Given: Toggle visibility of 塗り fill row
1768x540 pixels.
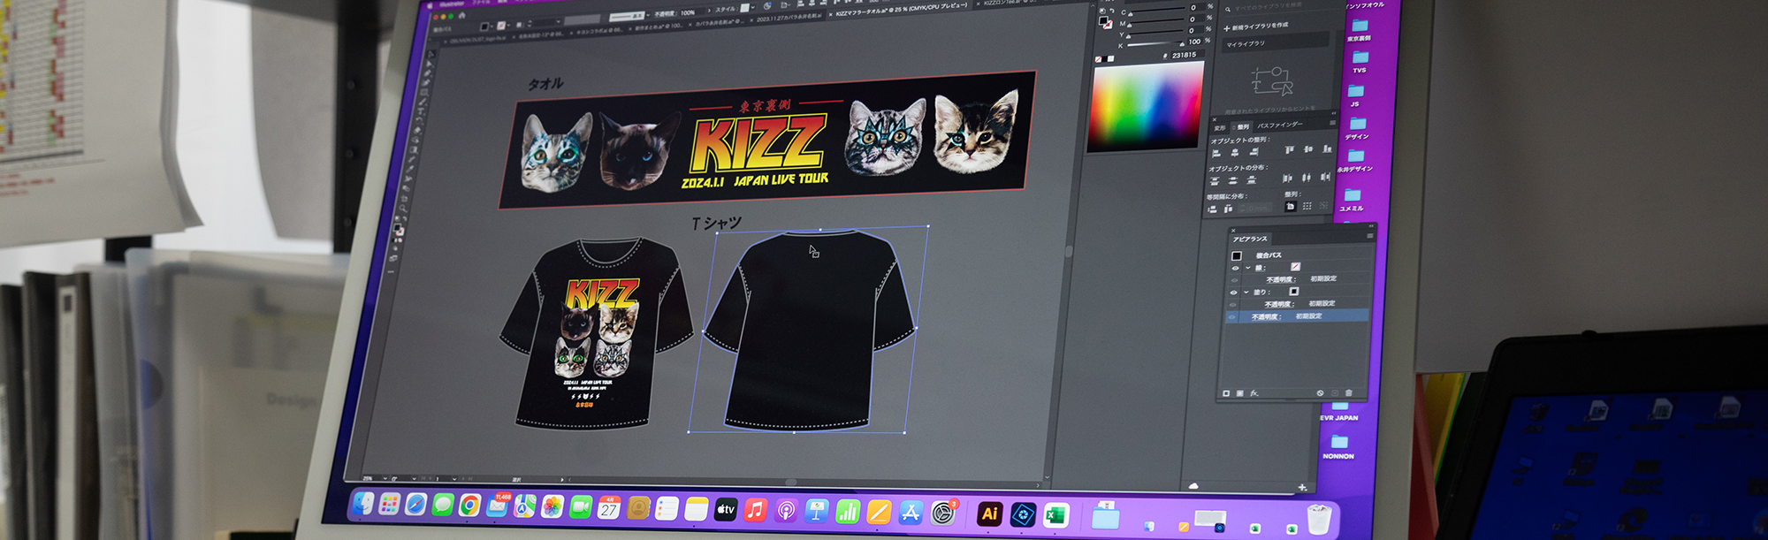Looking at the screenshot, I should [x=1233, y=293].
